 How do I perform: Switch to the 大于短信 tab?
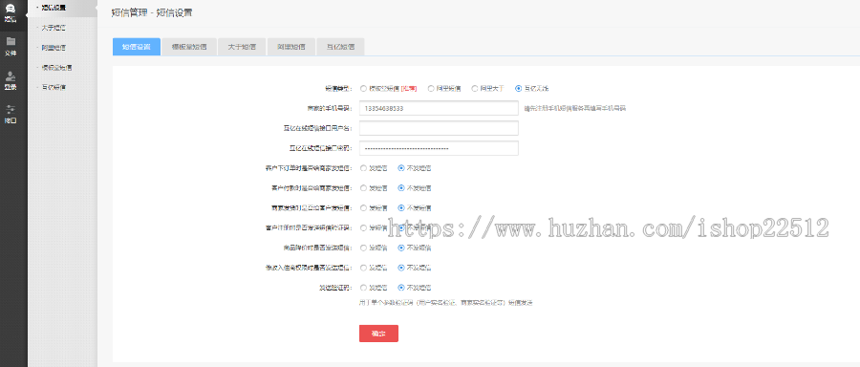242,47
